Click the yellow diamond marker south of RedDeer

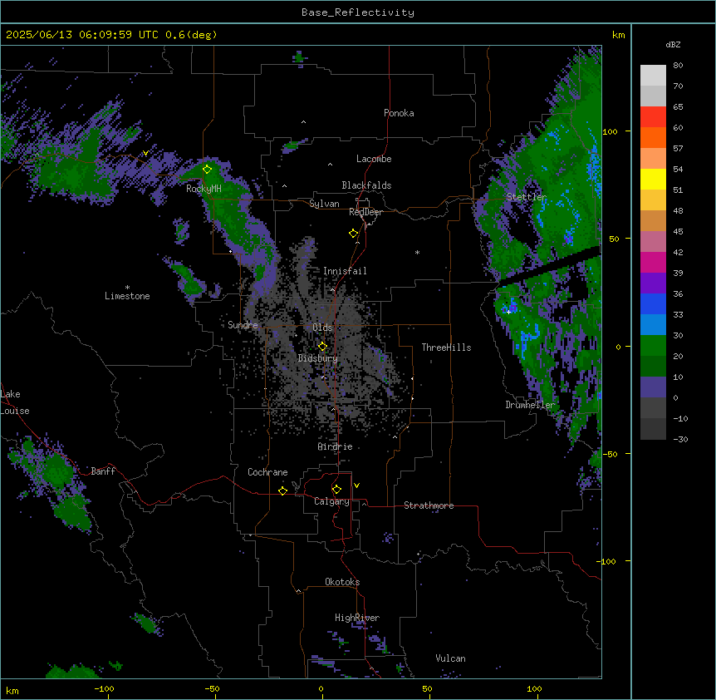(353, 233)
